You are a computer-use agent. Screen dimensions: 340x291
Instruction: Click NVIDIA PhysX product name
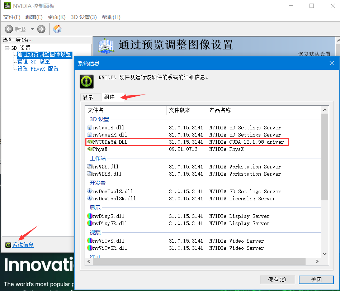pyautogui.click(x=226, y=149)
